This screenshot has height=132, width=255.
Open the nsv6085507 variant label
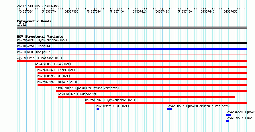[x=240, y=118]
